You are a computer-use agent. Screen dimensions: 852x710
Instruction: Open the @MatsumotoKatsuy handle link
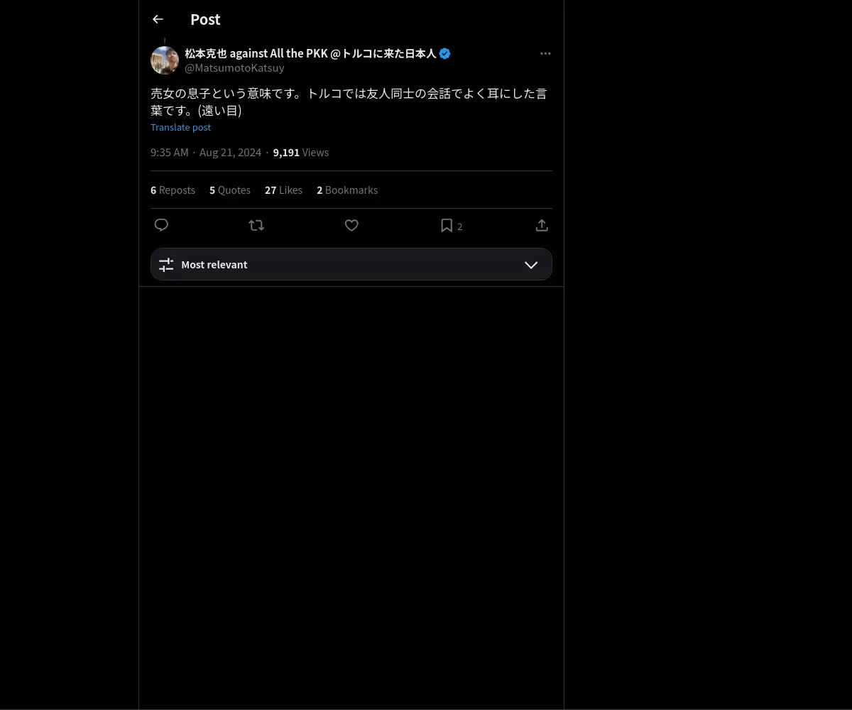point(234,68)
